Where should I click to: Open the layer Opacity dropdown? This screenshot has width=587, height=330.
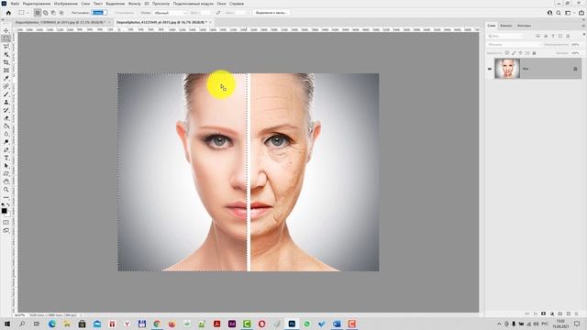[x=577, y=45]
